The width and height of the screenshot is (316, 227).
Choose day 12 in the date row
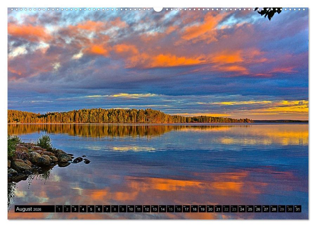pyautogui.click(x=147, y=209)
